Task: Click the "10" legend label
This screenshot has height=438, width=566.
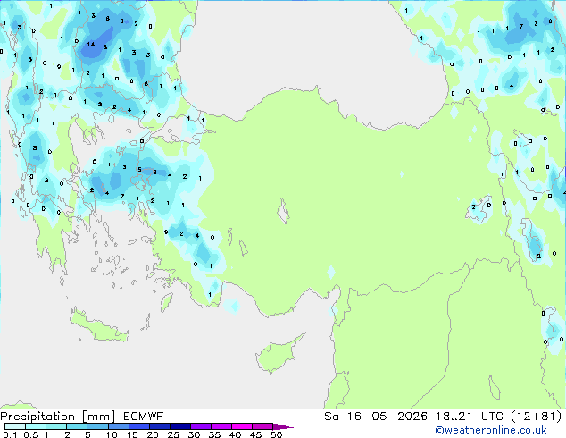Action: click(x=112, y=434)
